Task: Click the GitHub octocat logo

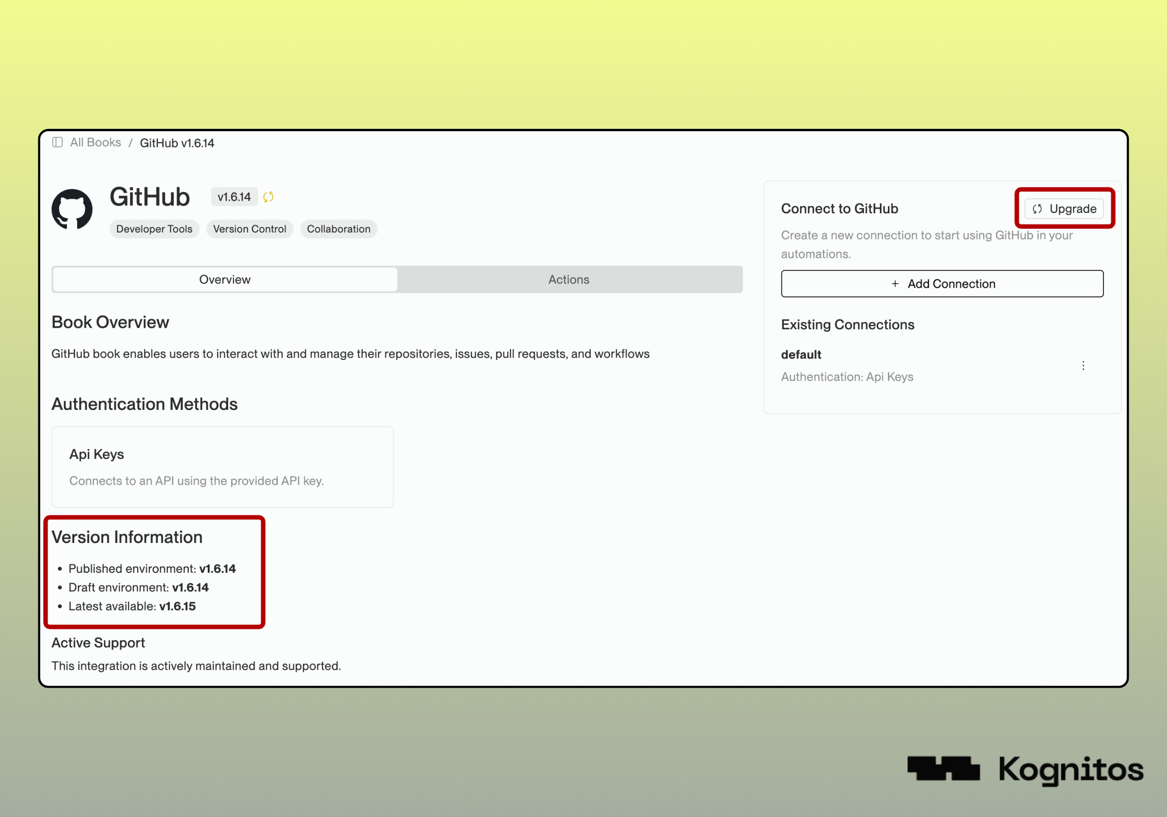Action: (x=72, y=209)
